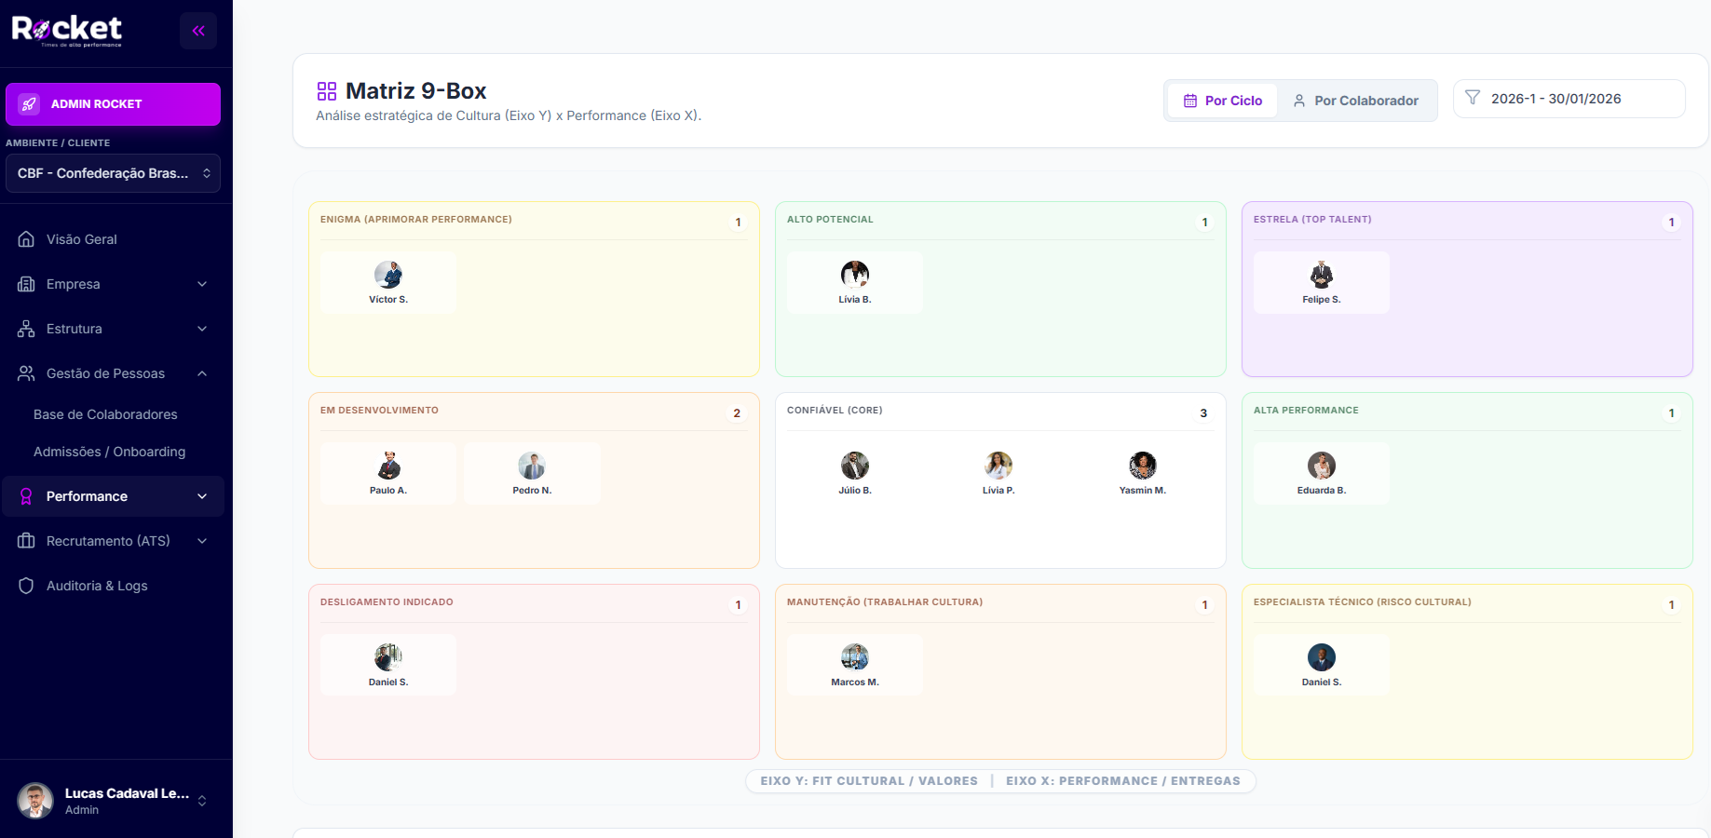Click Felipe S.'s avatar in Estrela (Top Talent)
The width and height of the screenshot is (1711, 838).
pyautogui.click(x=1321, y=276)
